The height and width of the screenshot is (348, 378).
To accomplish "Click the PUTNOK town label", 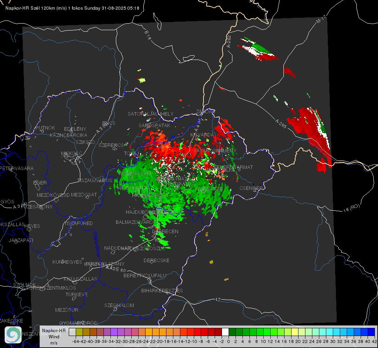I will tap(46, 128).
